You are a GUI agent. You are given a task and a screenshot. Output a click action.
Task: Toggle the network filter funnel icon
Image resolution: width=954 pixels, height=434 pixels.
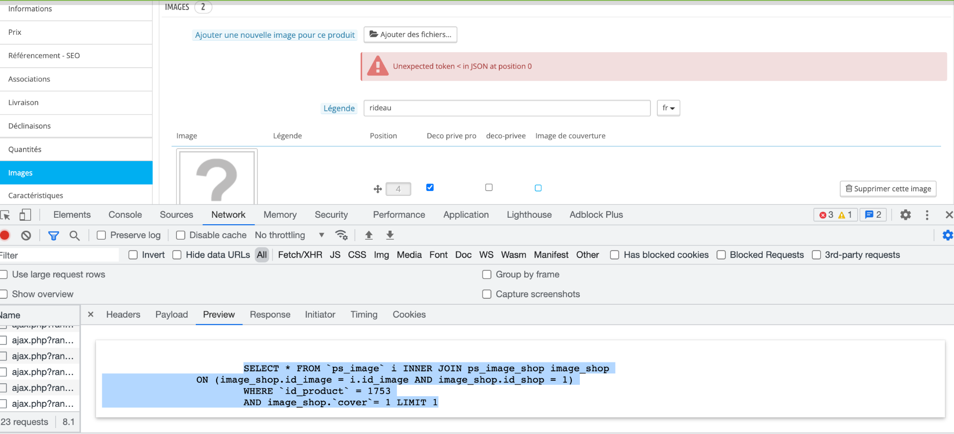coord(54,235)
